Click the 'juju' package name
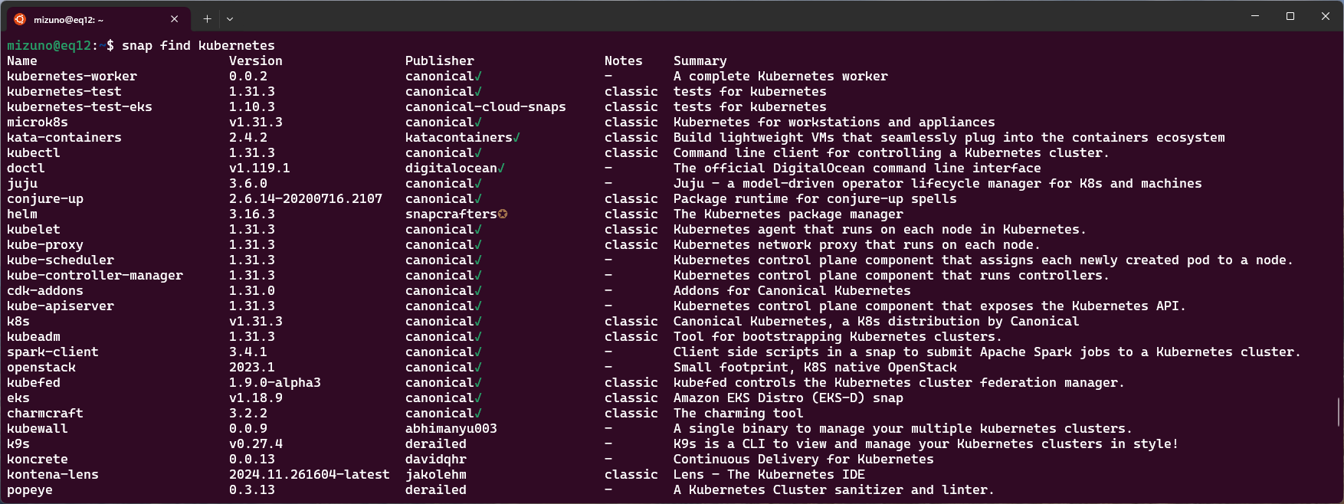Viewport: 1344px width, 504px height. (x=22, y=184)
